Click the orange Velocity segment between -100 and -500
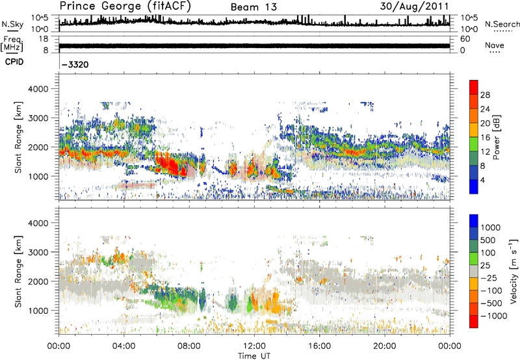520x360 pixels. coord(474,296)
